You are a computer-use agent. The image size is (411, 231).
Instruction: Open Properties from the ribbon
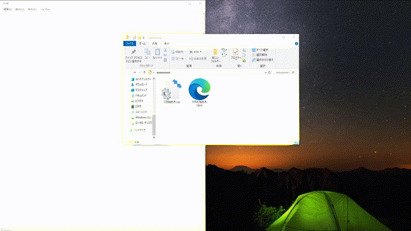click(236, 54)
